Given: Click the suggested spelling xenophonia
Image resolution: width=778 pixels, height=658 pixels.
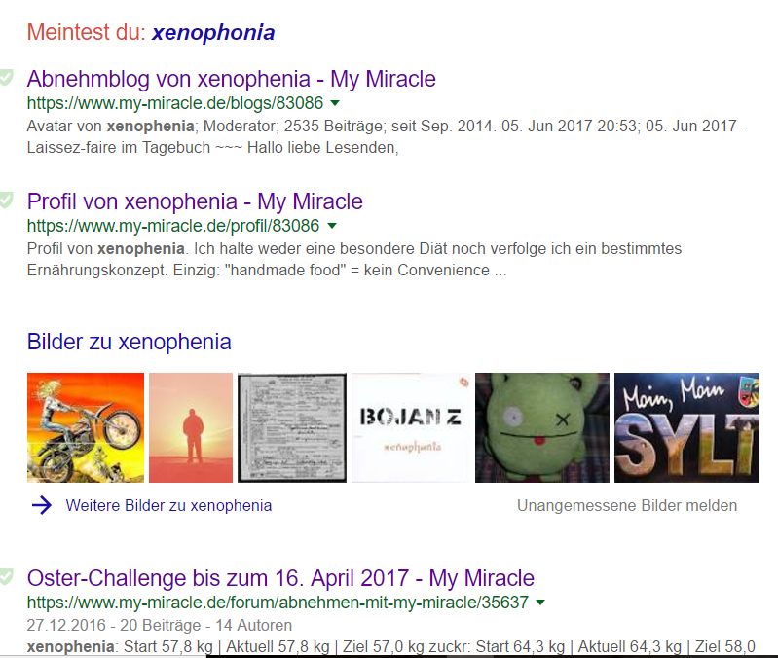Looking at the screenshot, I should [x=213, y=33].
